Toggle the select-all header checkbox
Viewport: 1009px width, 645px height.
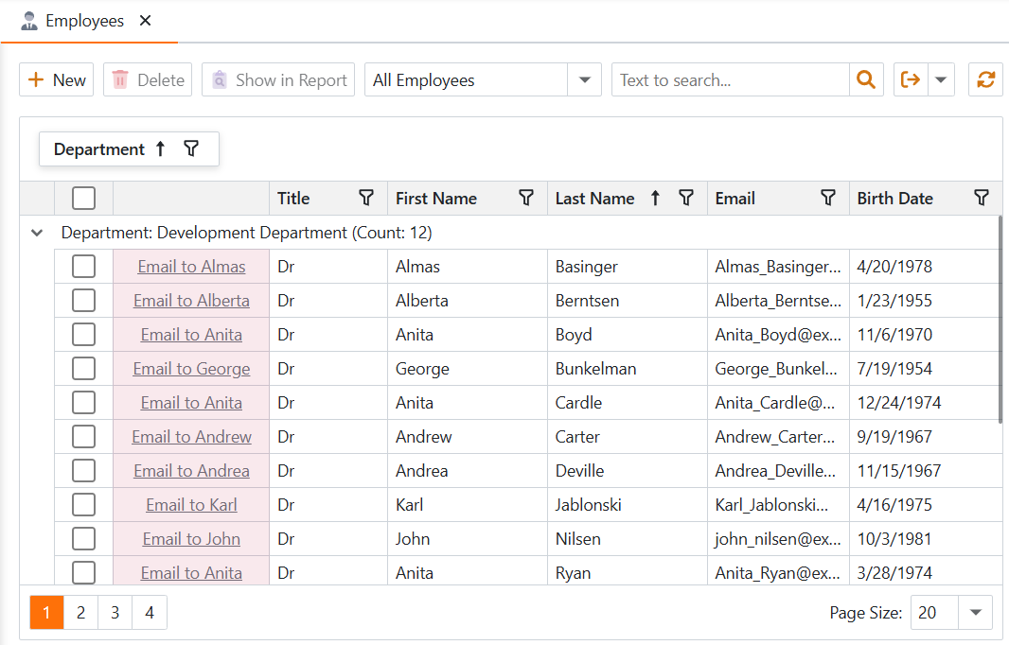83,198
